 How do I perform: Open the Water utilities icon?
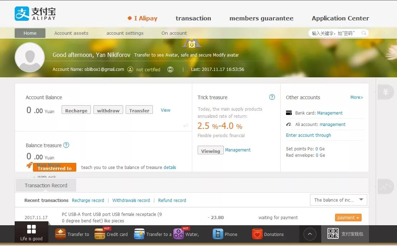pyautogui.click(x=179, y=234)
